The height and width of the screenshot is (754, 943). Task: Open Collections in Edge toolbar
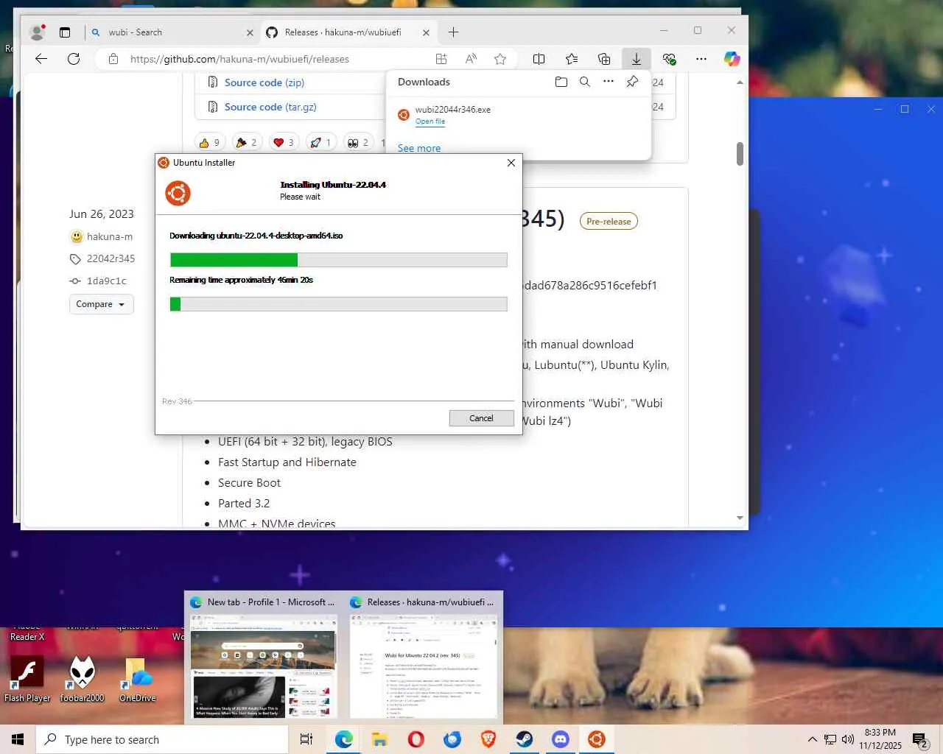pos(604,59)
